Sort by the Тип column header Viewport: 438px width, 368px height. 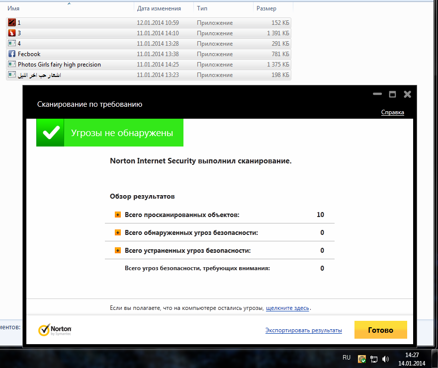tap(202, 8)
